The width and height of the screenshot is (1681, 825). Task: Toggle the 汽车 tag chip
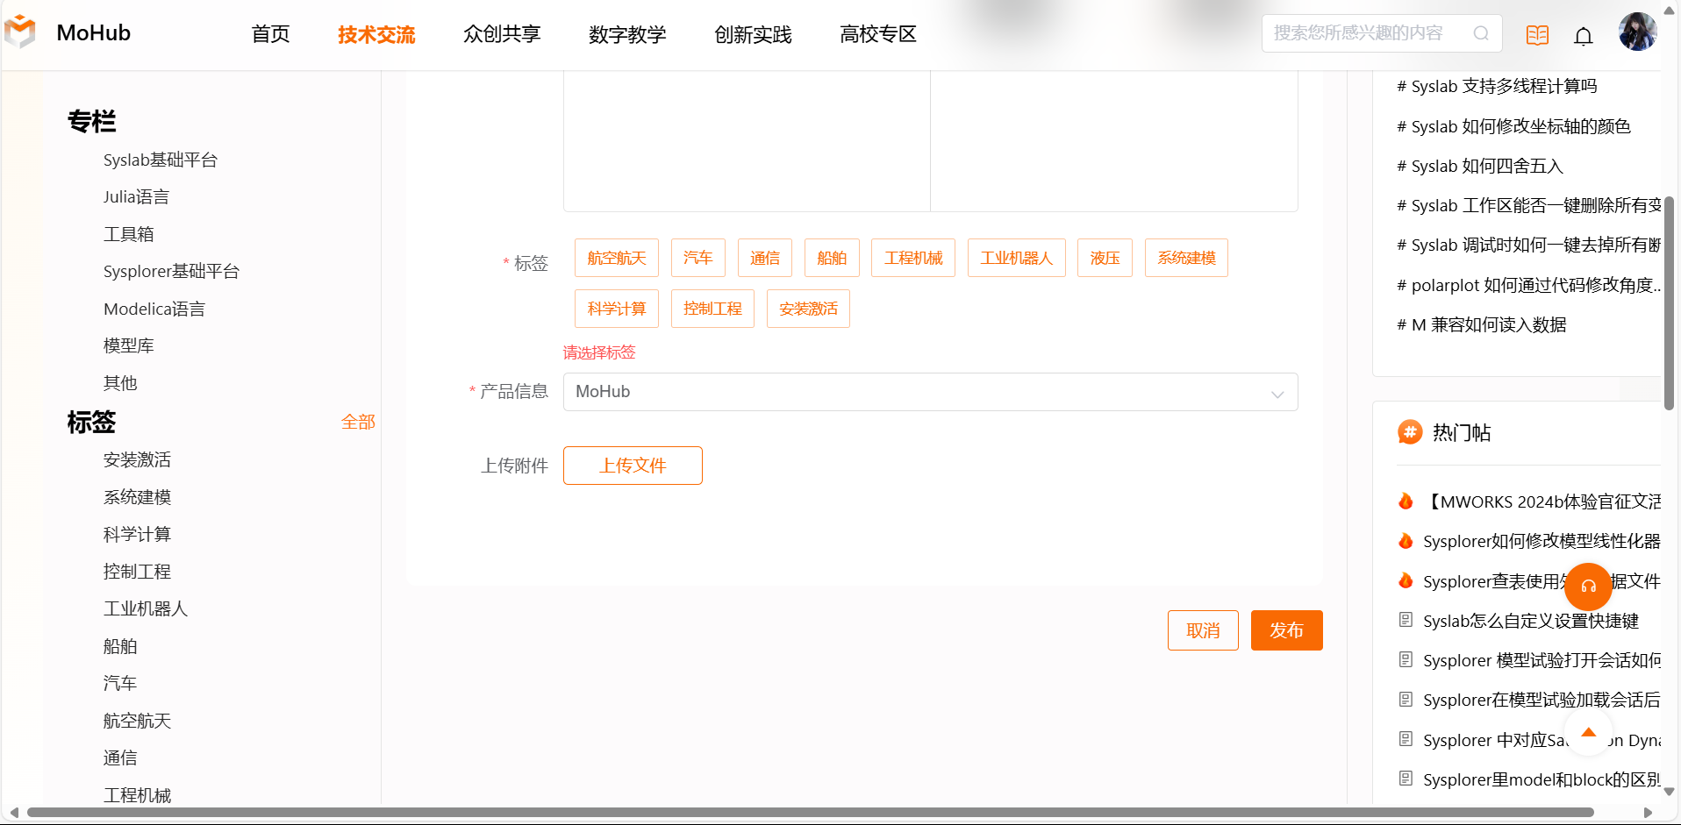click(x=698, y=258)
